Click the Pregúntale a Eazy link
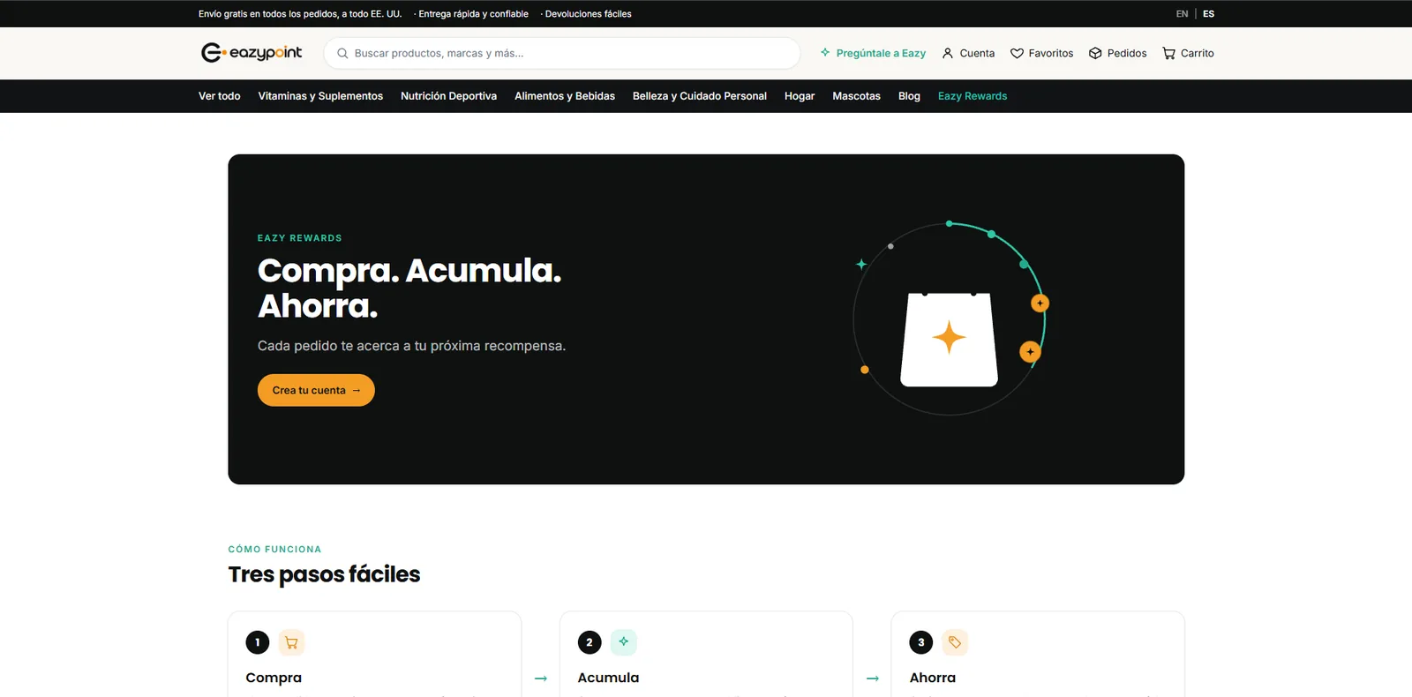Viewport: 1412px width, 697px height. (x=873, y=53)
